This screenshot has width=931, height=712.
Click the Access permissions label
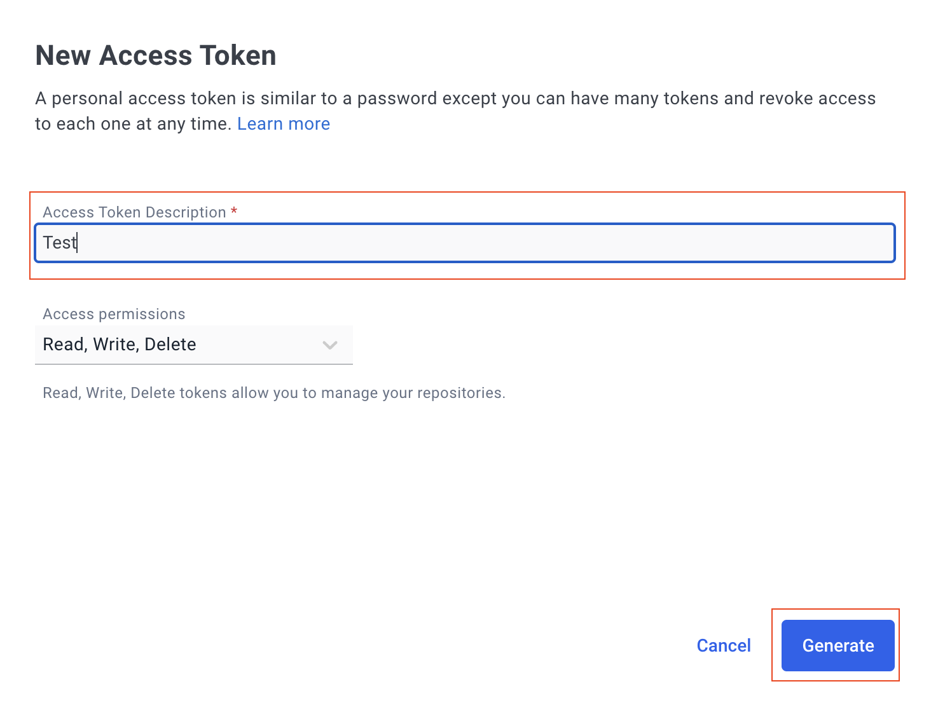114,314
